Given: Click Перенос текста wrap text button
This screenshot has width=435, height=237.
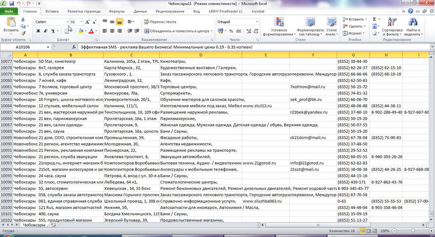Looking at the screenshot, I should 160,22.
